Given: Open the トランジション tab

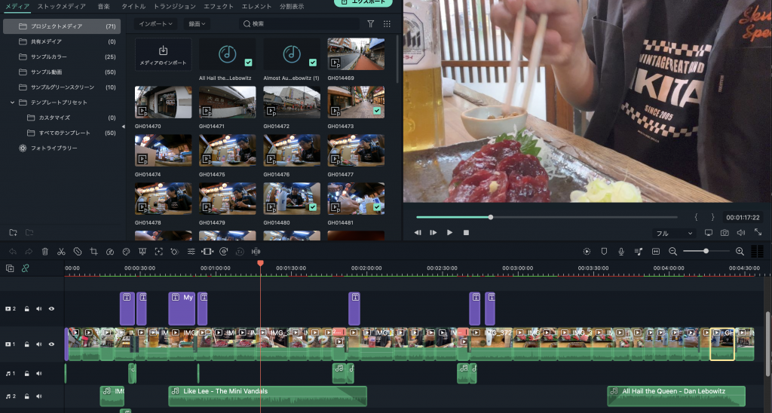Looking at the screenshot, I should click(175, 6).
